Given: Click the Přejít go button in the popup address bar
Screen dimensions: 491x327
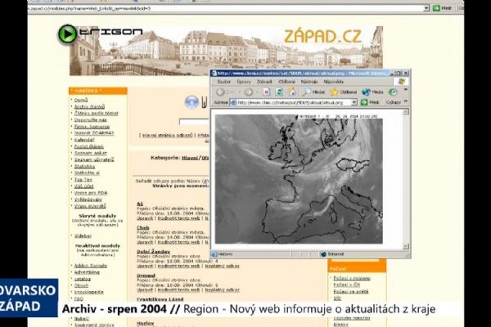Looking at the screenshot, I should point(370,102).
